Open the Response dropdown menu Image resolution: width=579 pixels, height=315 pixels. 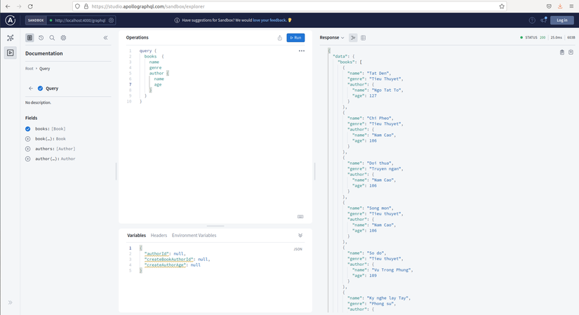(331, 38)
